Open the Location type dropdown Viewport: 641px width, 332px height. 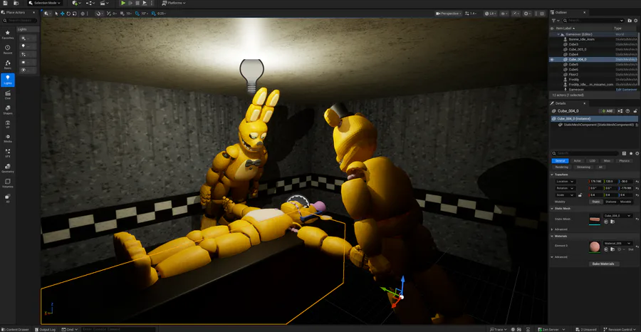pos(566,182)
